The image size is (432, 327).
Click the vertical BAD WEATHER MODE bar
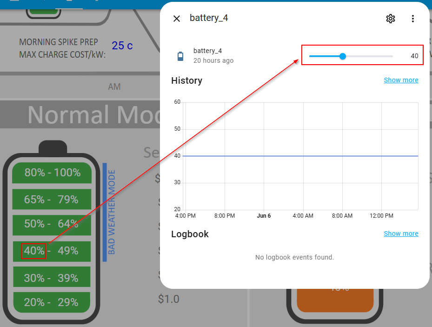(x=106, y=212)
